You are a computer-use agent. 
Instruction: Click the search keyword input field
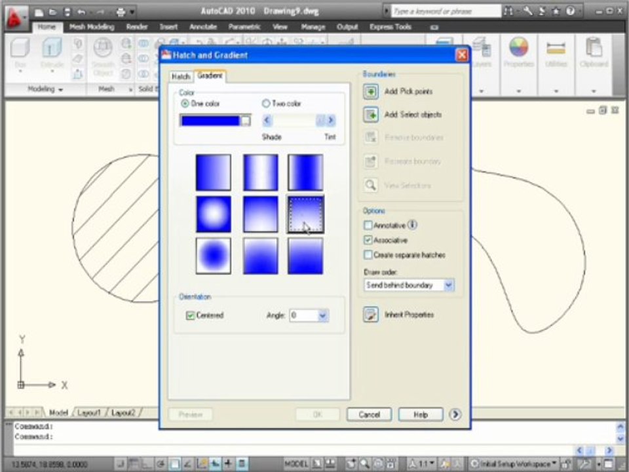point(446,11)
